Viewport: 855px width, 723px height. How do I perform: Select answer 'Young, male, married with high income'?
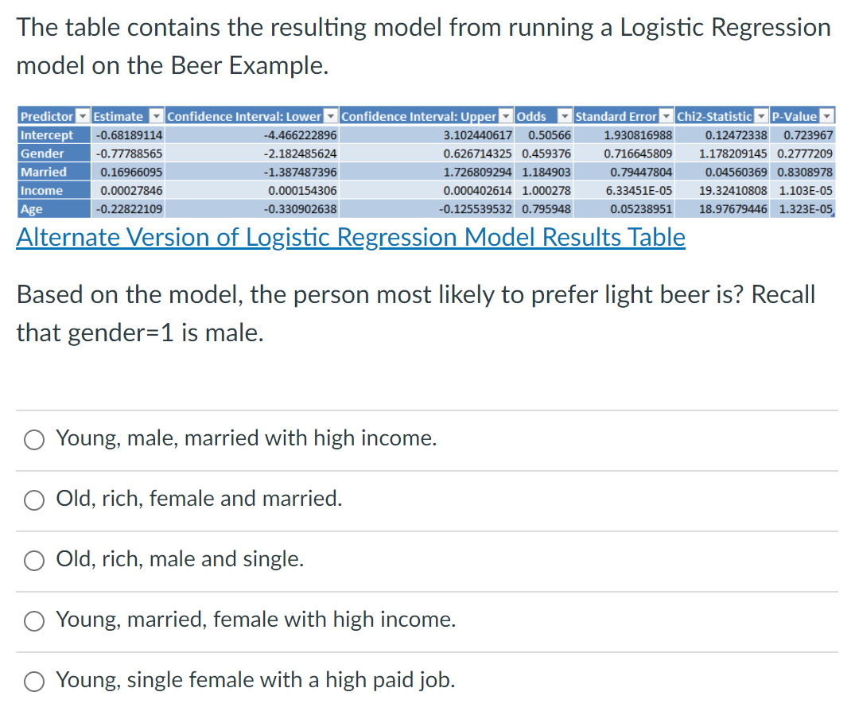(33, 439)
